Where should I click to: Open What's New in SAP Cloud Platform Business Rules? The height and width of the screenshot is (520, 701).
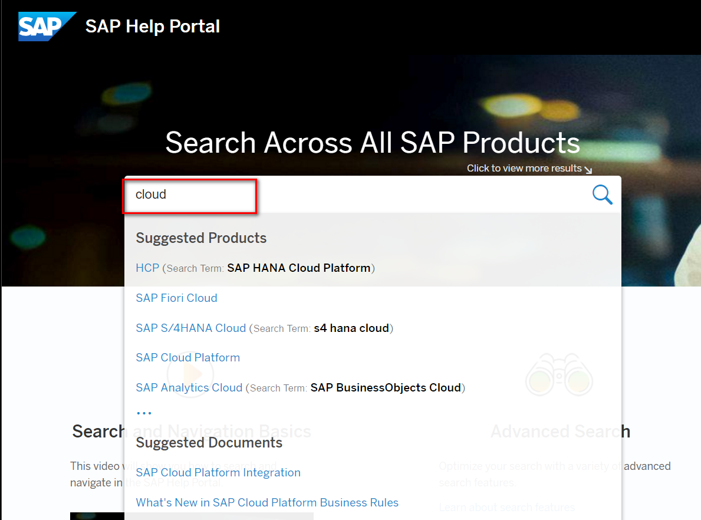(x=267, y=502)
